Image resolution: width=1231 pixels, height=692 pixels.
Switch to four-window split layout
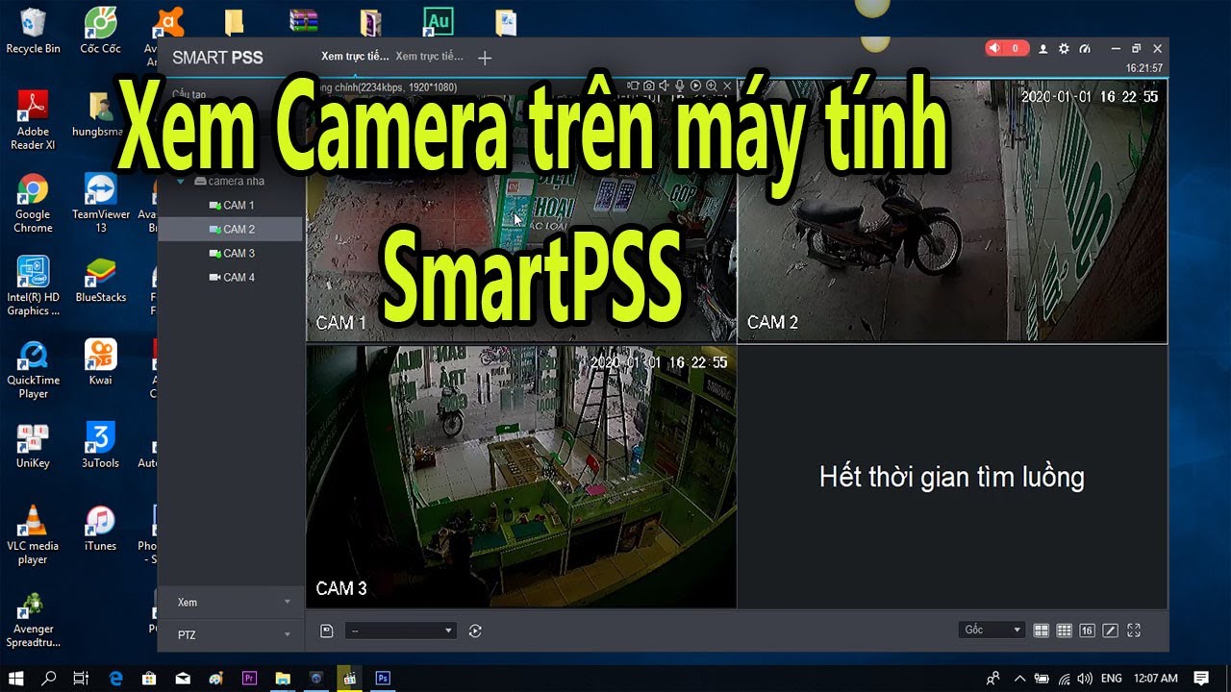(x=1042, y=630)
